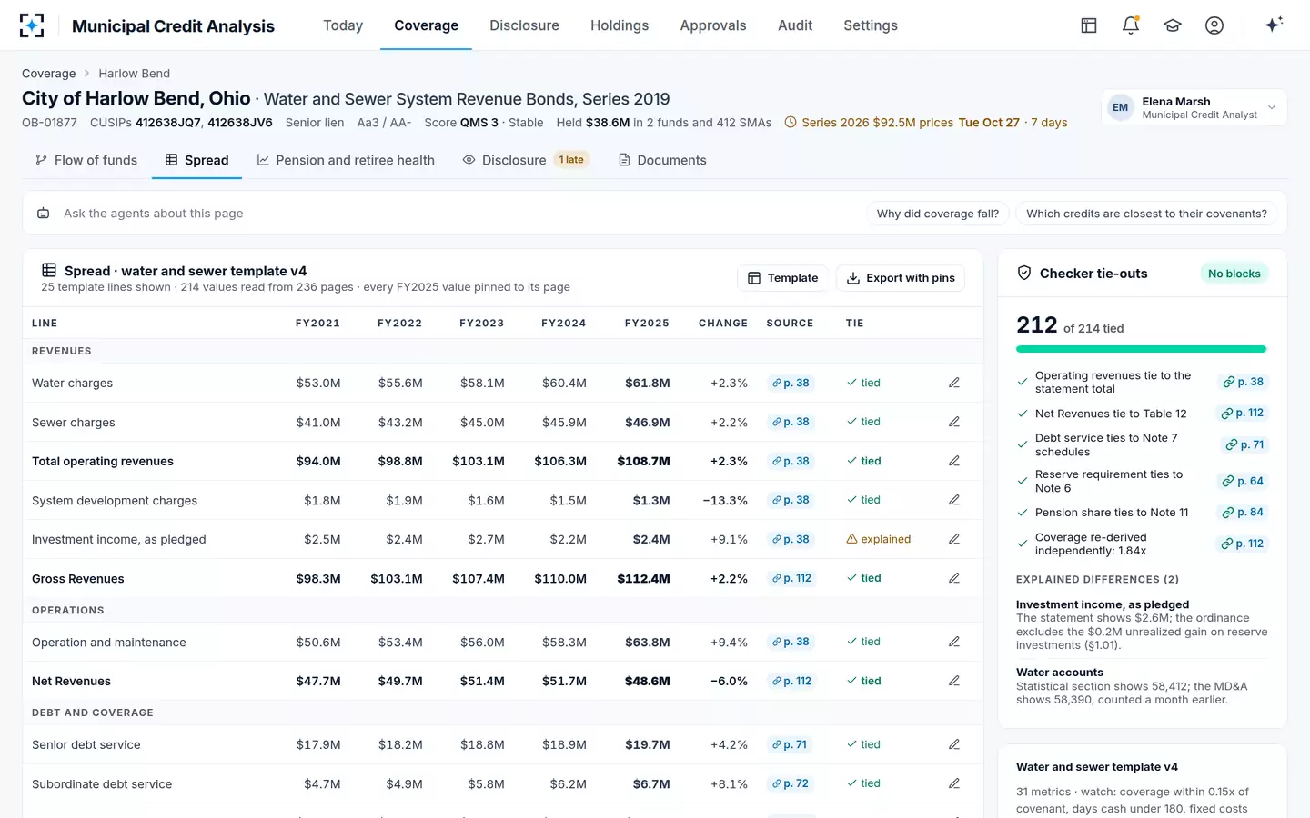This screenshot has height=818, width=1310.
Task: Click FY2025 Net Revenues value $48.6M
Action: [x=647, y=681]
